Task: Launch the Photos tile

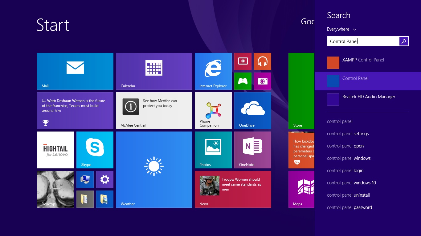Action: click(x=213, y=150)
